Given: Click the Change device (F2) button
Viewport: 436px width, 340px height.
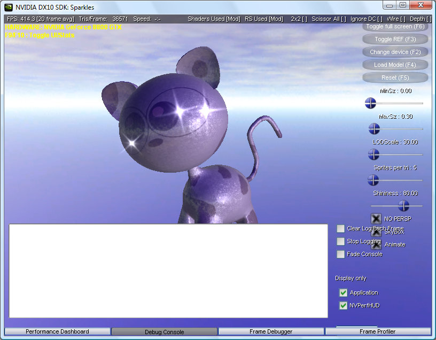Looking at the screenshot, I should 395,52.
